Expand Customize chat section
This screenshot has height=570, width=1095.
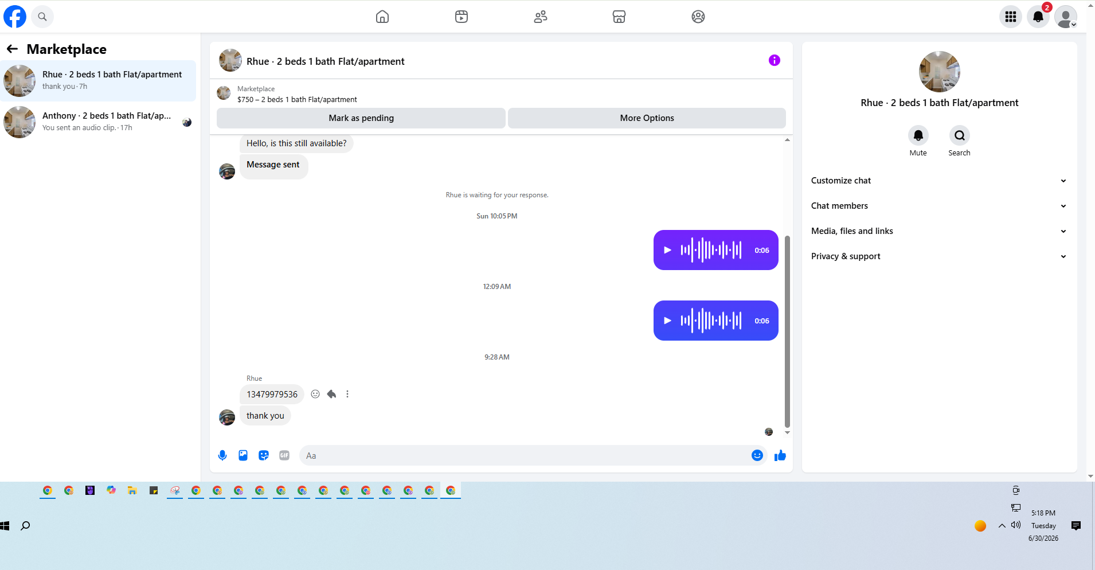pyautogui.click(x=939, y=181)
